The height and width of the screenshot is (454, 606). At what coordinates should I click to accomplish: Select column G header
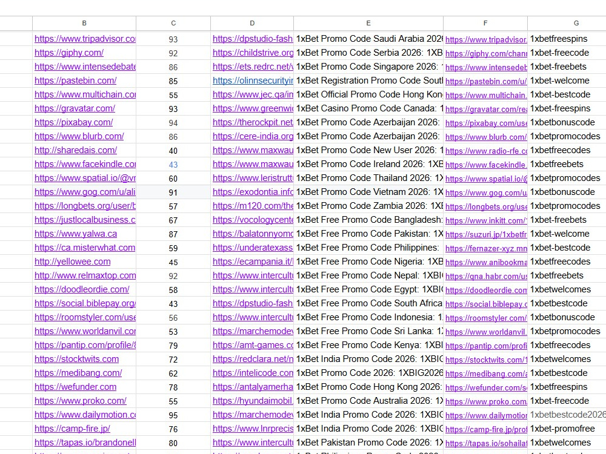coord(576,23)
